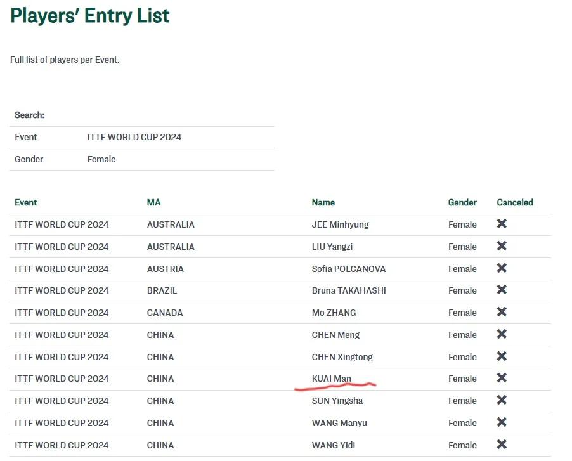Screen dimensions: 572x461
Task: Click the canceled X icon for CHEN Xingtong
Action: point(502,356)
